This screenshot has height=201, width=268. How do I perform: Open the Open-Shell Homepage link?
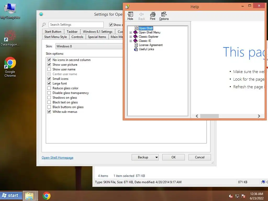pyautogui.click(x=57, y=157)
